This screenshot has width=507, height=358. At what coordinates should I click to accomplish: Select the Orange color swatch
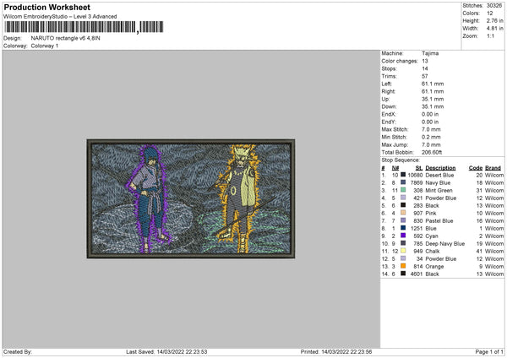click(x=405, y=266)
